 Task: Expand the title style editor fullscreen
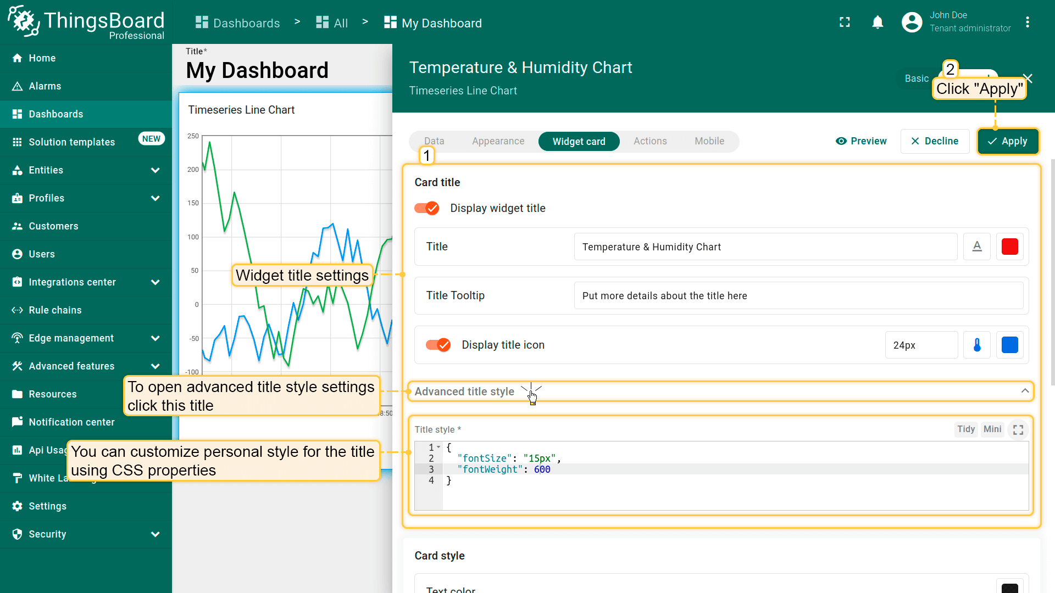coord(1018,429)
